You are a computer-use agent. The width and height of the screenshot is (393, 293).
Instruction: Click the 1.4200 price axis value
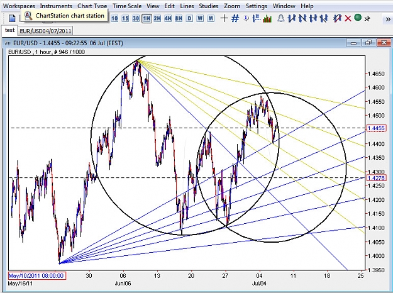376,200
